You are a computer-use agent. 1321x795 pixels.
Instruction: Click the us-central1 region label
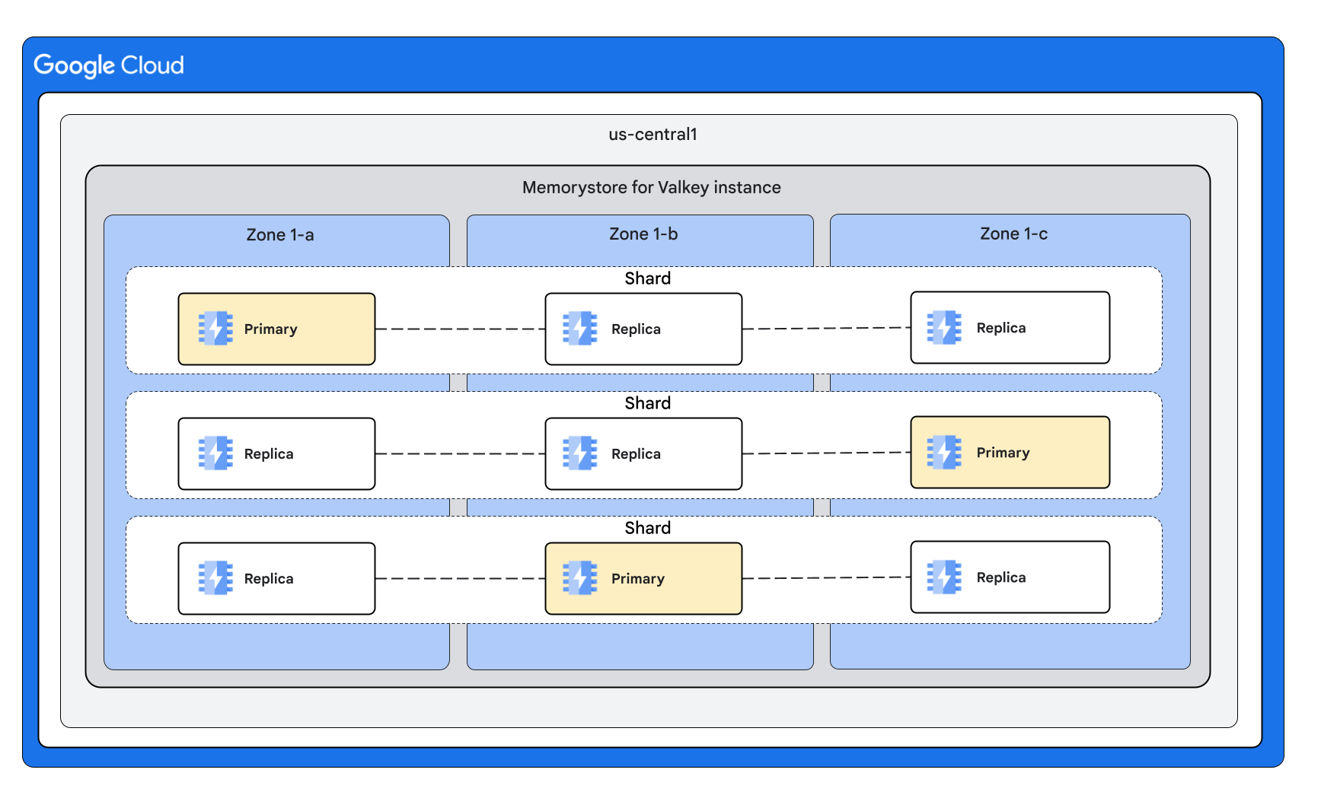(x=653, y=134)
